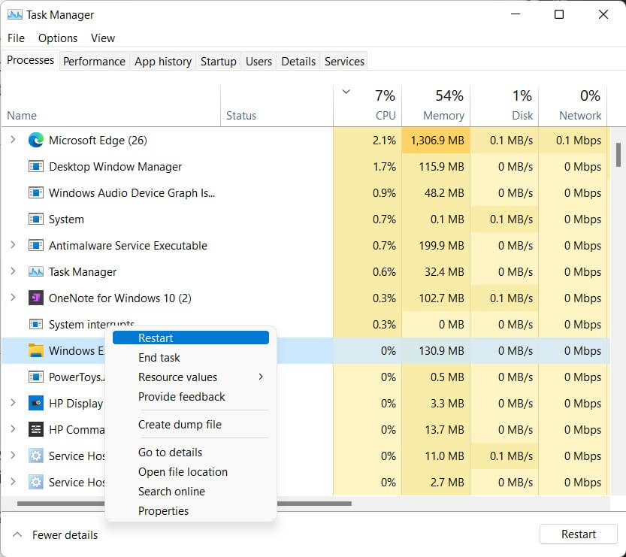
Task: Expand the Antimalware Service Executable group
Action: 13,245
